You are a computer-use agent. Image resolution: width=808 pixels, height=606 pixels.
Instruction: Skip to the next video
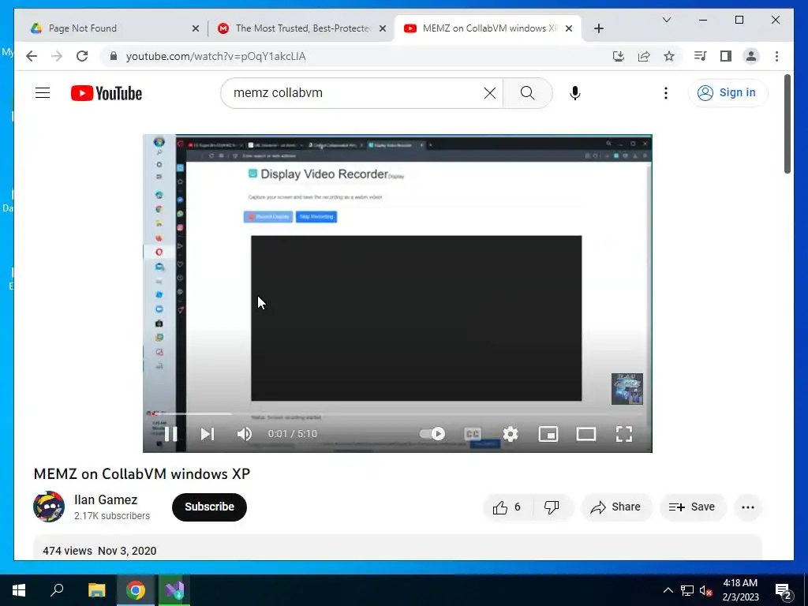tap(208, 434)
